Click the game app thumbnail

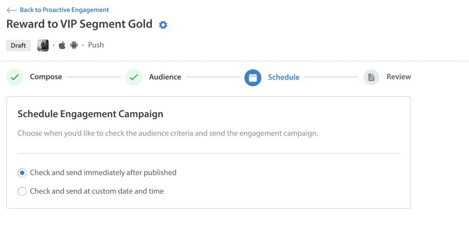(43, 45)
